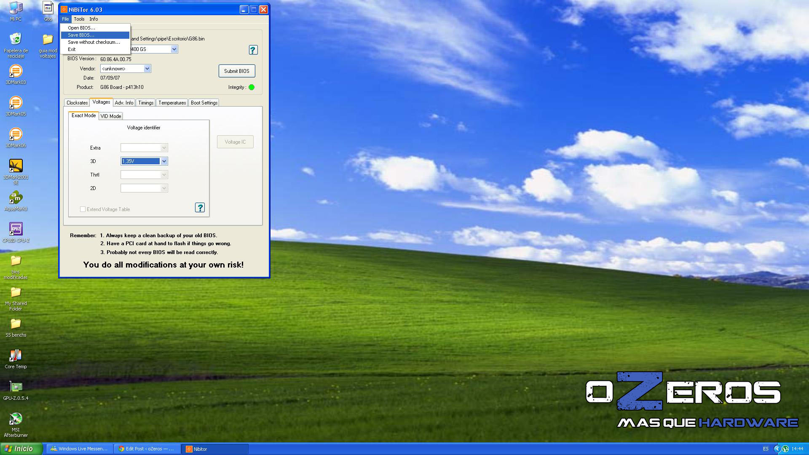
Task: Click the help icon in Voltages panel
Action: 200,208
